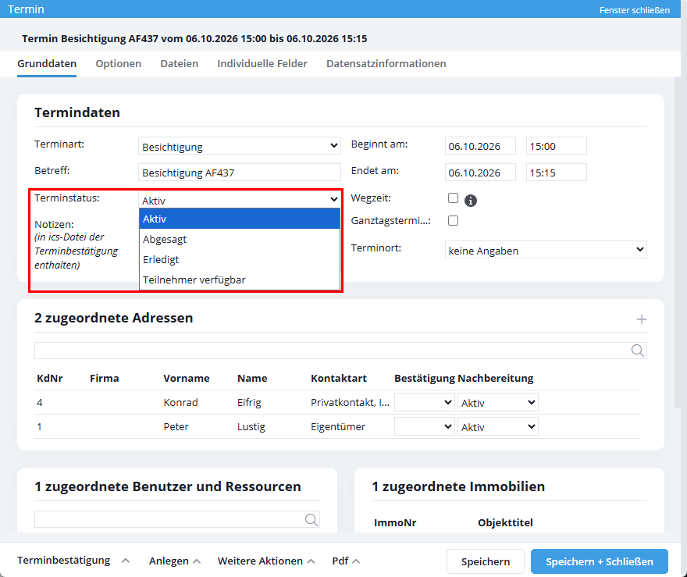Viewport: 687px width, 577px height.
Task: Click the Wegzeit info icon
Action: [x=471, y=201]
